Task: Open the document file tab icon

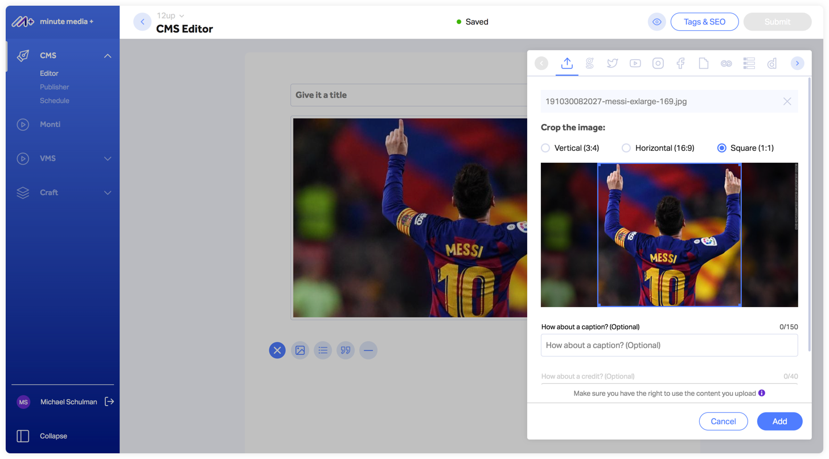Action: [704, 64]
